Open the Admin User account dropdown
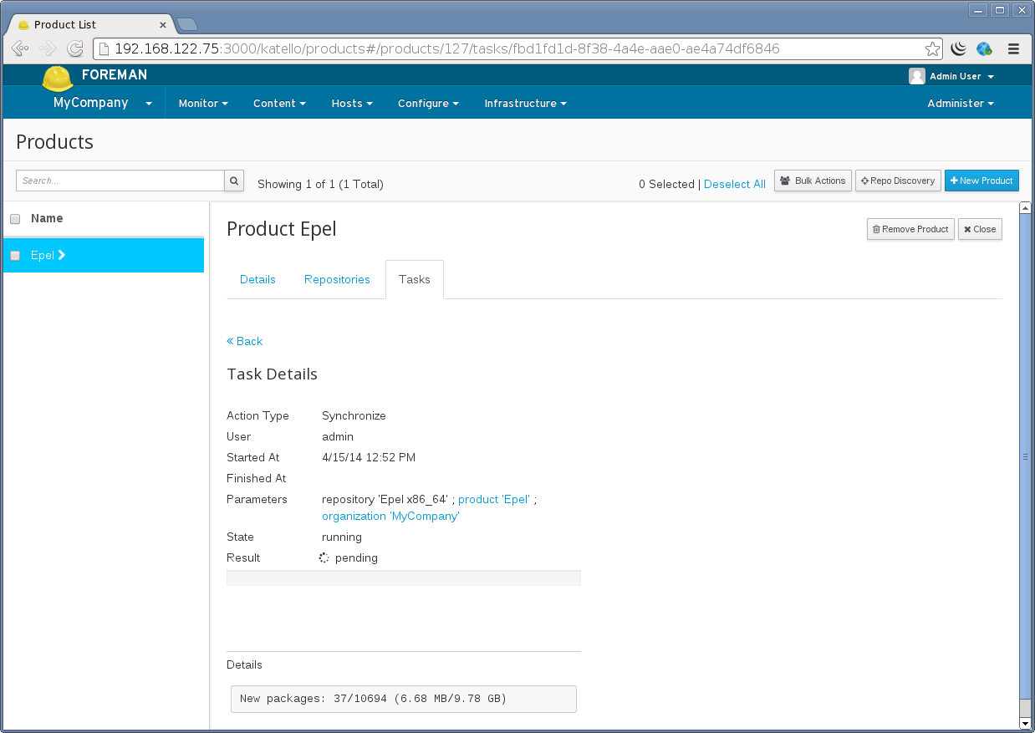 tap(952, 76)
